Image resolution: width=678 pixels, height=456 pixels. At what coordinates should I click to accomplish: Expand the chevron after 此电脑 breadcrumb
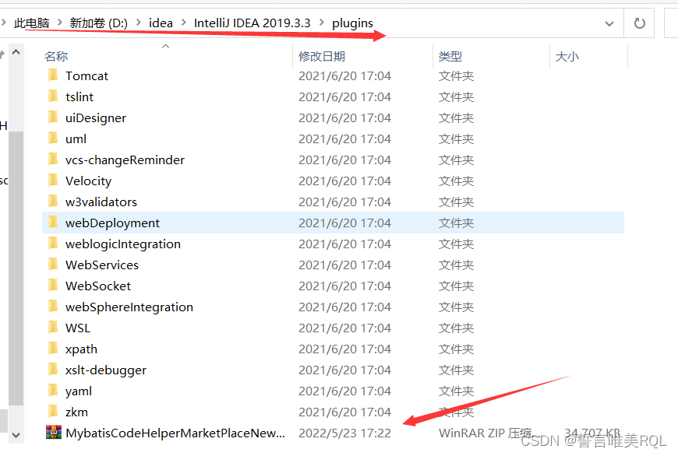[60, 23]
